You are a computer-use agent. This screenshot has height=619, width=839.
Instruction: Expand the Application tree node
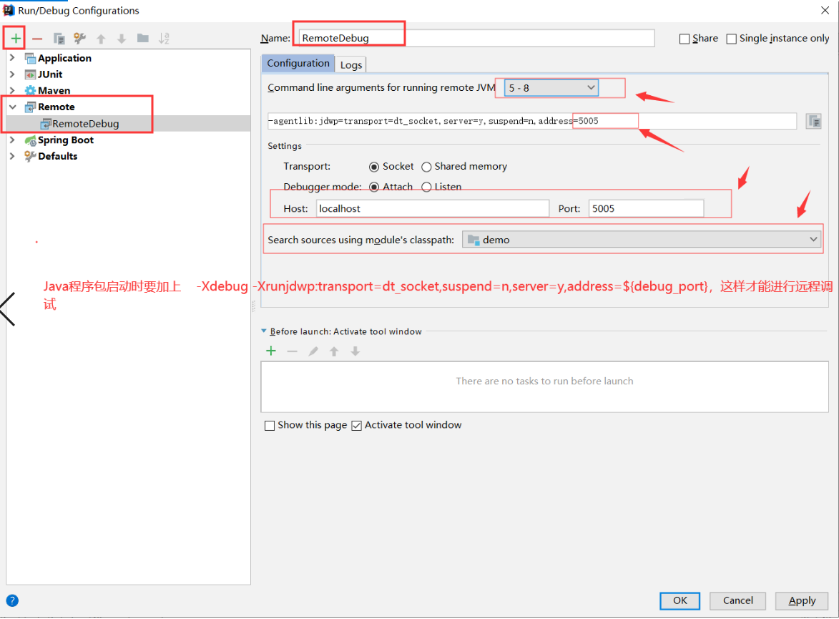(x=12, y=58)
